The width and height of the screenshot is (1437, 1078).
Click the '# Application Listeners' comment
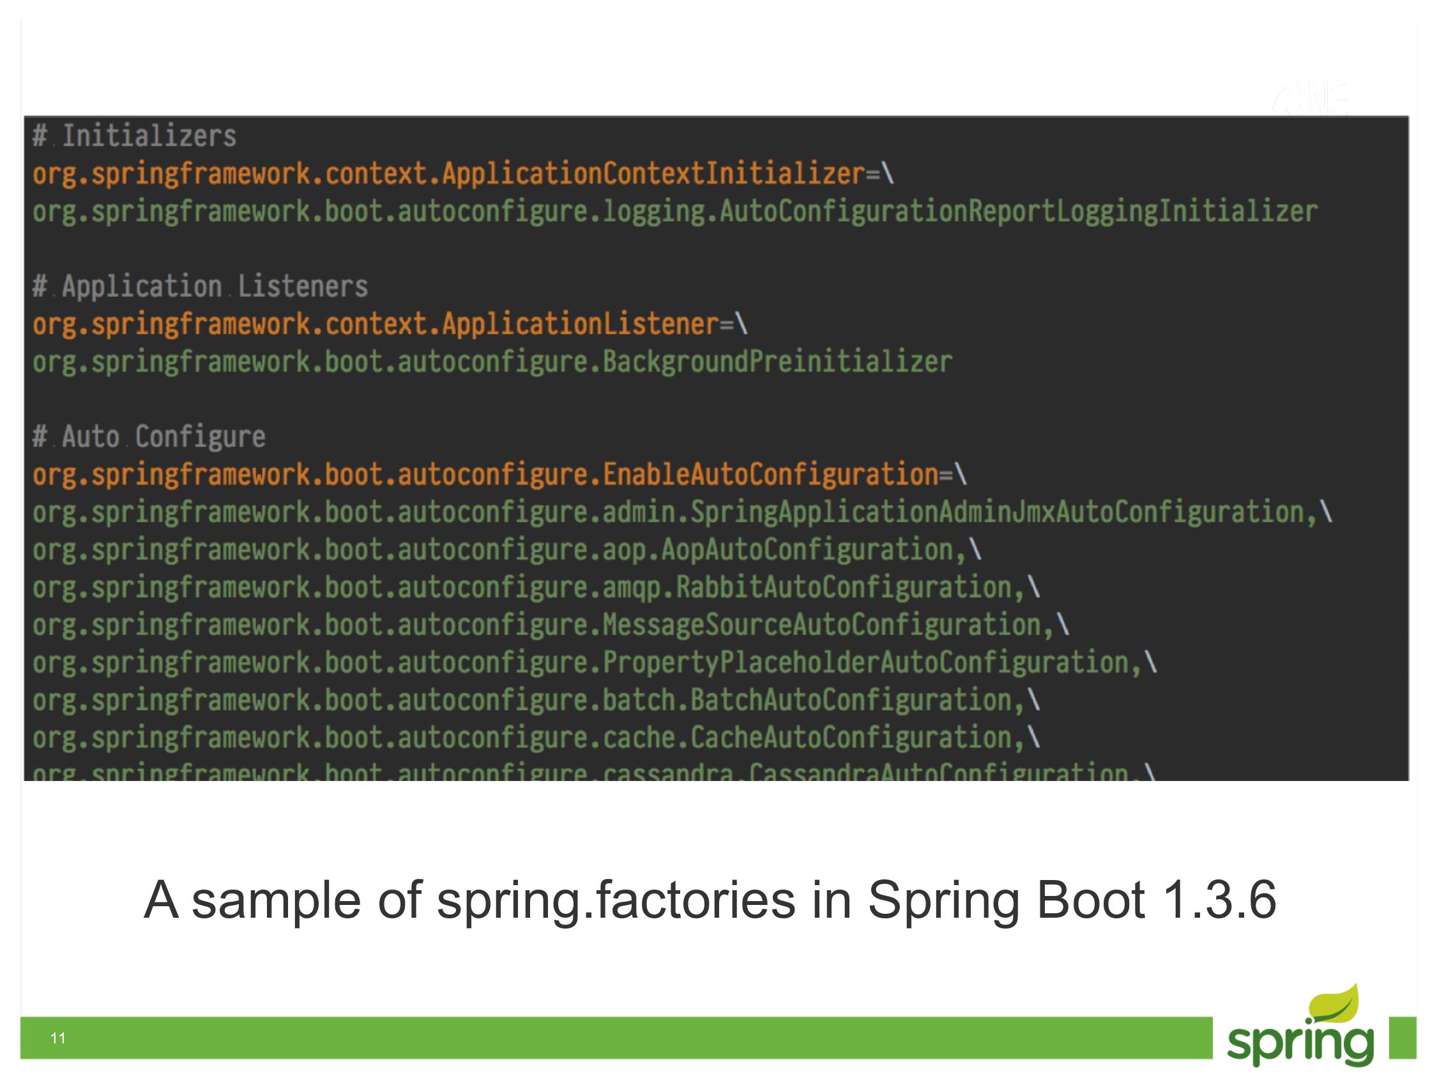pos(200,287)
